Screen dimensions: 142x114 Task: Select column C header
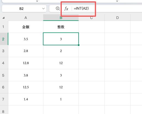[x=91, y=18]
